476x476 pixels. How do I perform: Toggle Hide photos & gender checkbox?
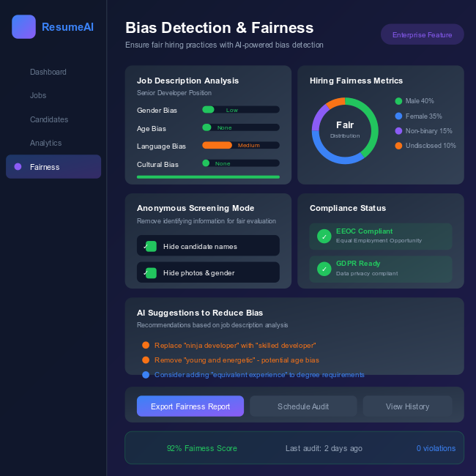click(x=151, y=273)
